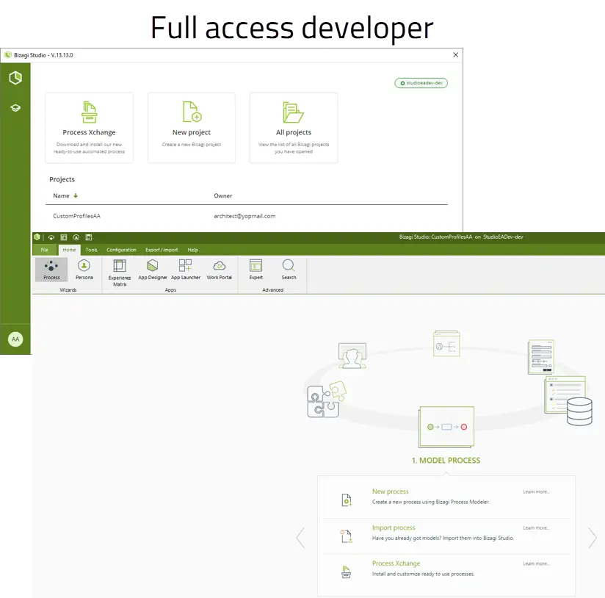Select the puzzle pieces icon on the wheel
Image resolution: width=605 pixels, height=598 pixels.
[327, 400]
